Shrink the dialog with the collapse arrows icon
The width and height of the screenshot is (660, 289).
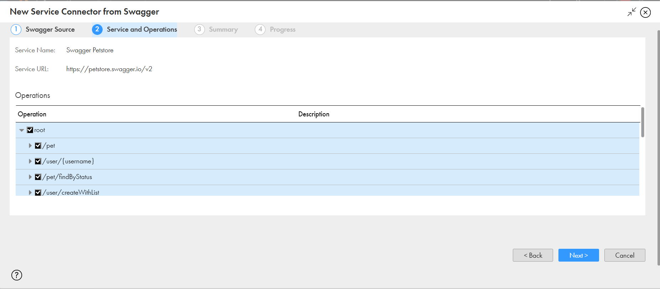pos(632,12)
